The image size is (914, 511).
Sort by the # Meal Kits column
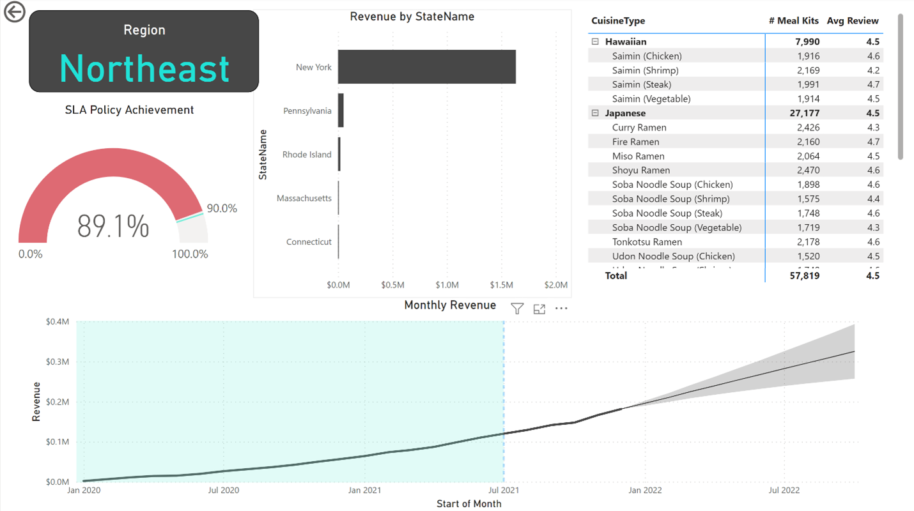pos(793,21)
